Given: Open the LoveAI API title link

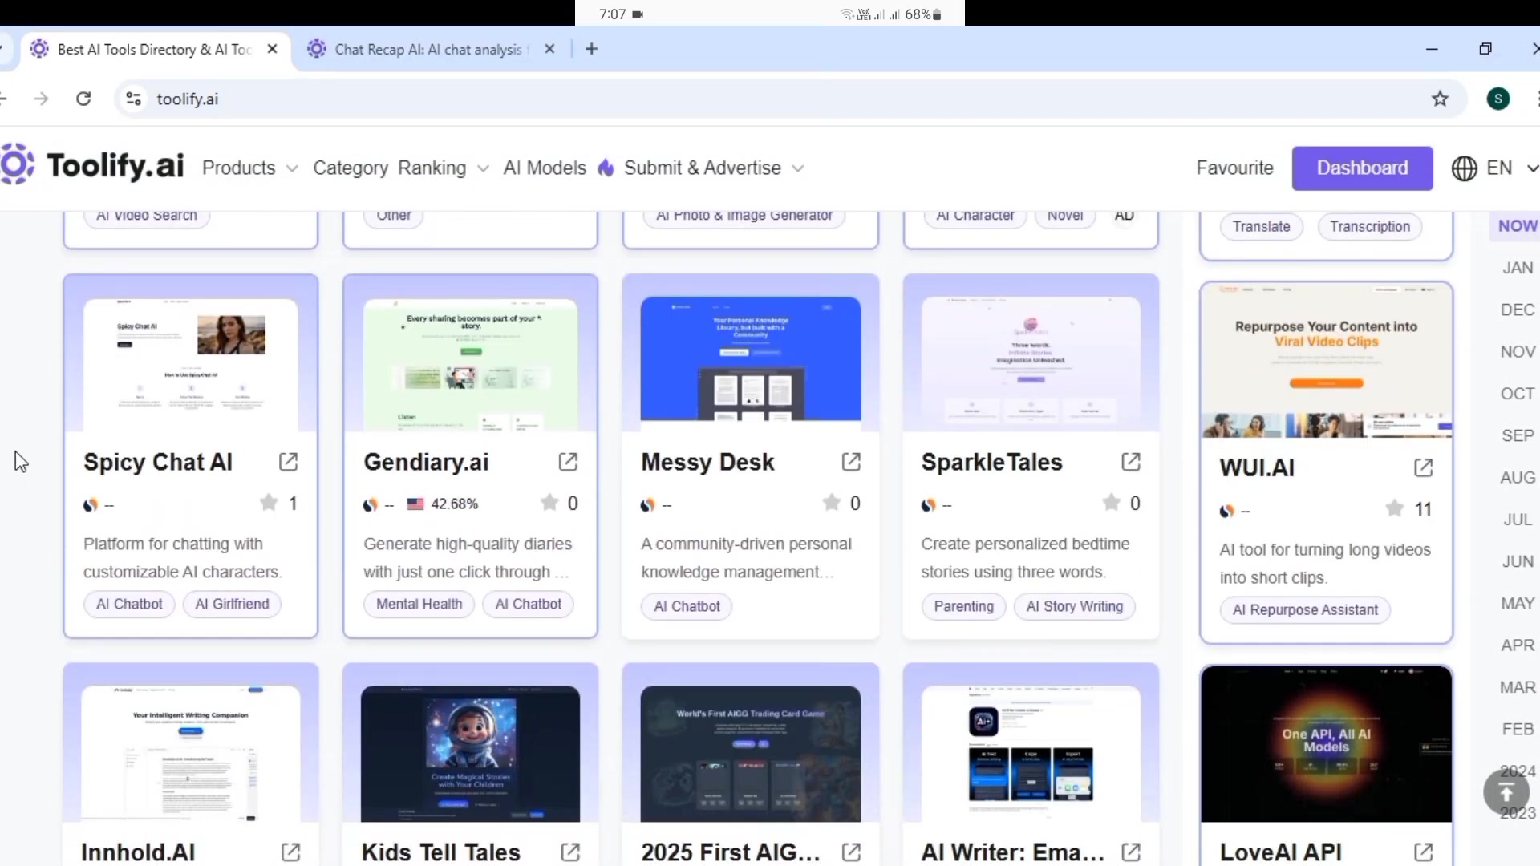Looking at the screenshot, I should 1280,852.
